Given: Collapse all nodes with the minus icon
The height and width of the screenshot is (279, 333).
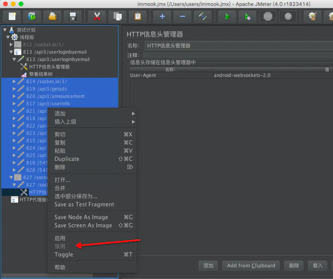Looking at the screenshot, I should [182, 16].
